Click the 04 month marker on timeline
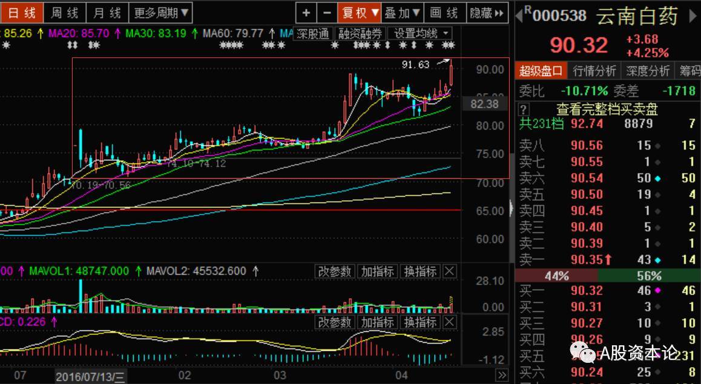 (401, 376)
